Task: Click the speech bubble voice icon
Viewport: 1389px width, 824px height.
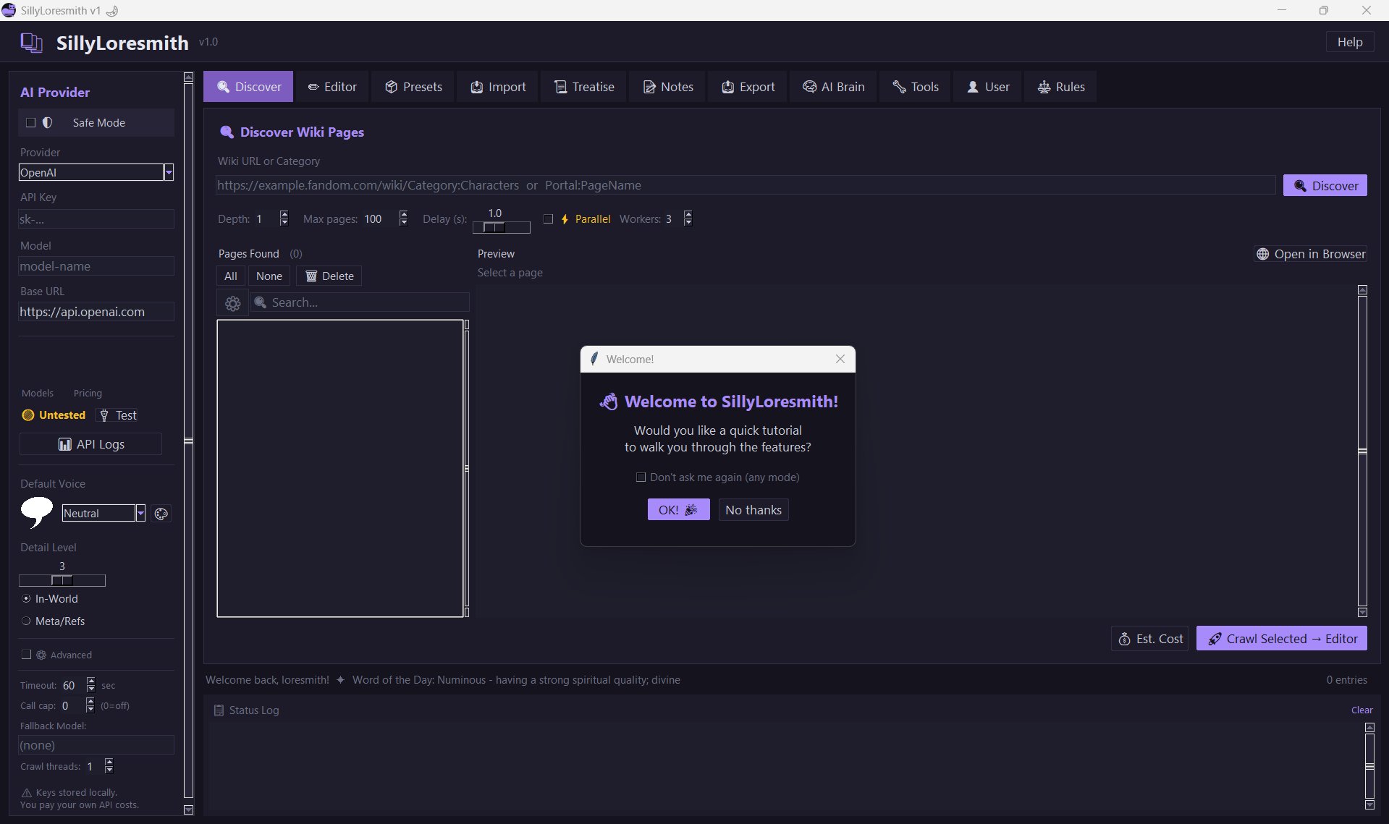Action: point(36,512)
